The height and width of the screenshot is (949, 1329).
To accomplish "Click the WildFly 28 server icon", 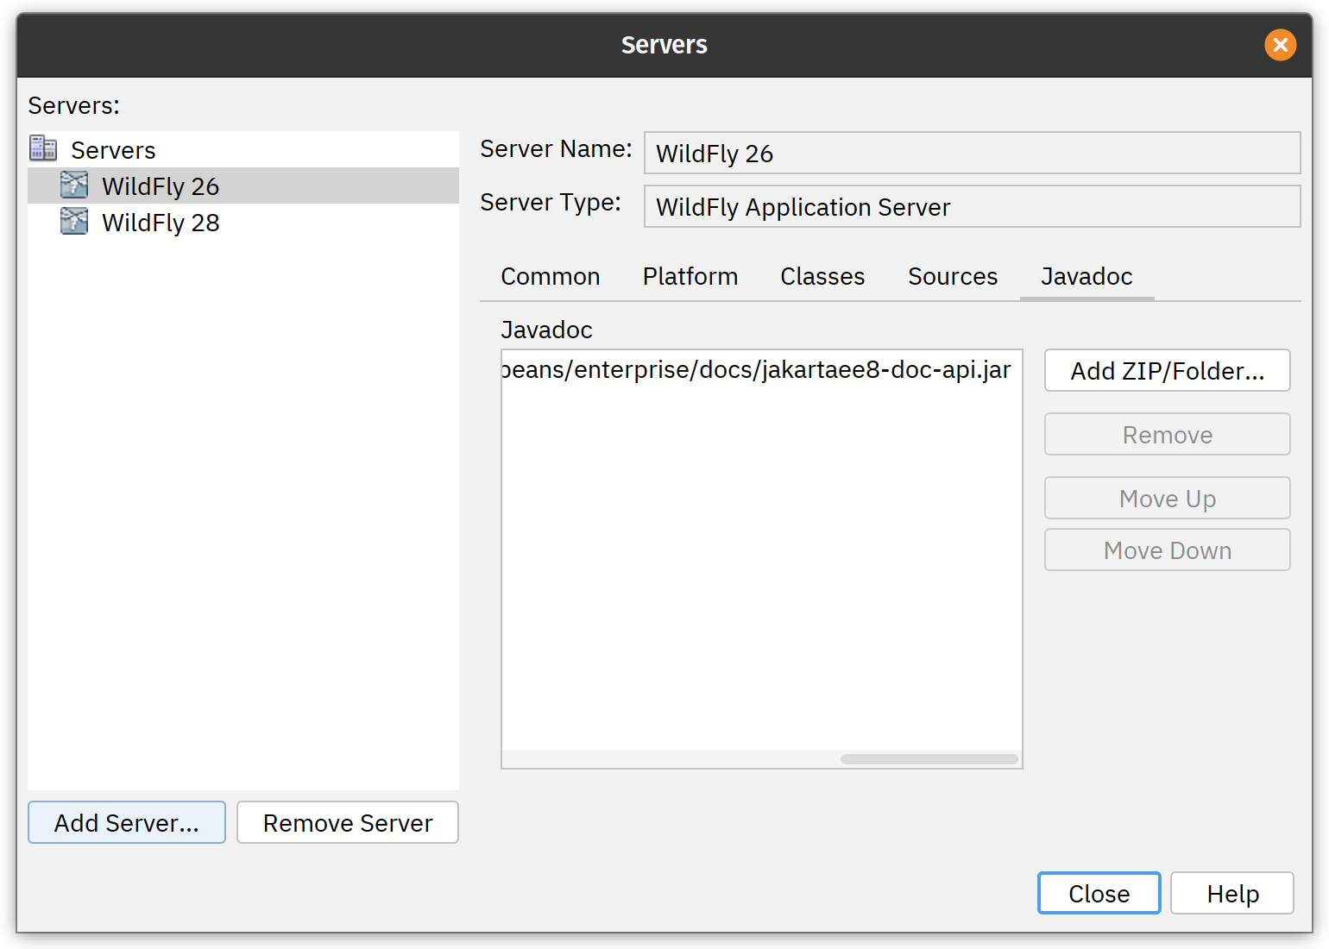I will 74,221.
